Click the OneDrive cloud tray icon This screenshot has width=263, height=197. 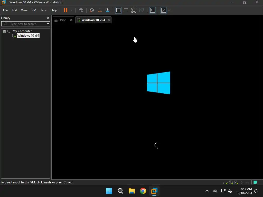(x=215, y=191)
